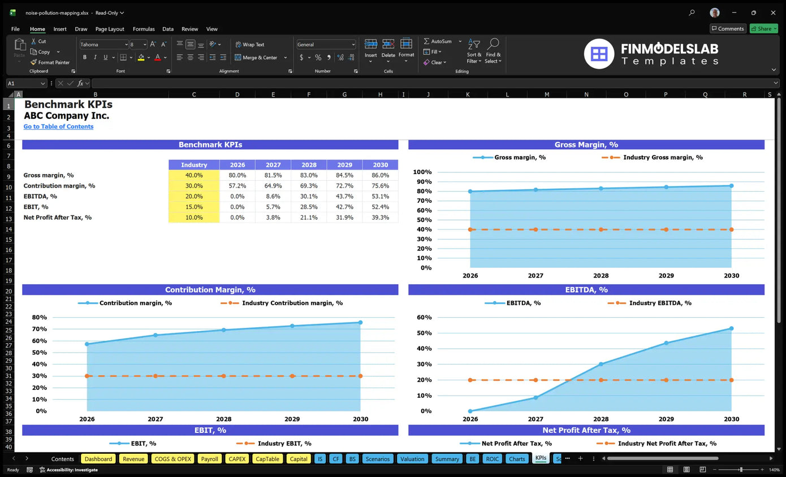The width and height of the screenshot is (786, 477).
Task: Click the Format Painter brush icon
Action: pos(33,62)
